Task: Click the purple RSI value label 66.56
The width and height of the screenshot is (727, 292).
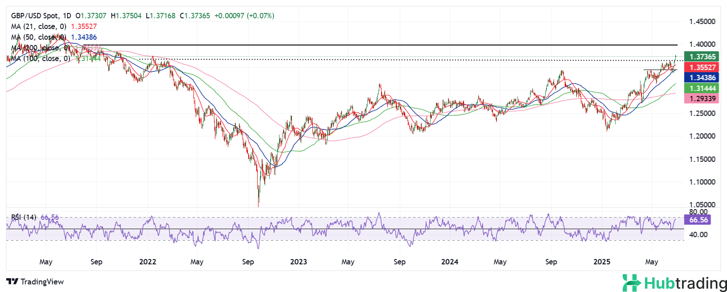Action: click(x=698, y=220)
